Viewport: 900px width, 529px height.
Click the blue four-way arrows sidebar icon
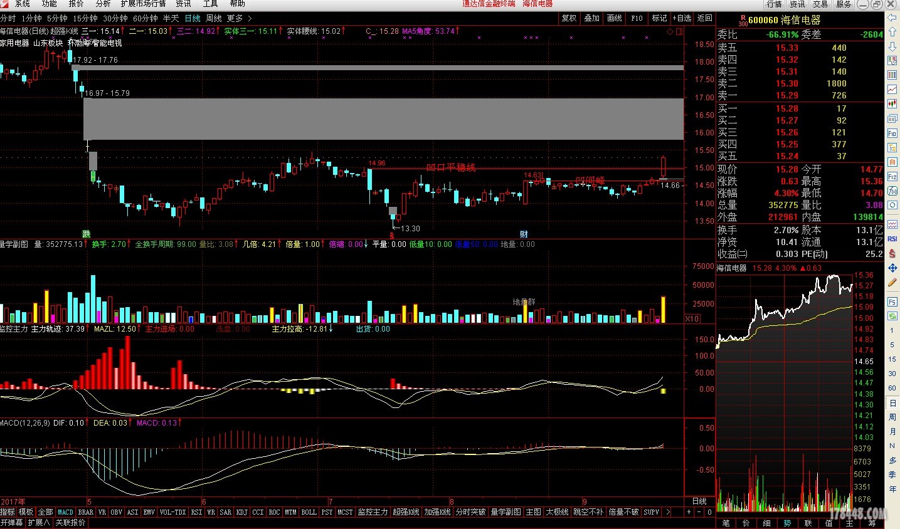pyautogui.click(x=892, y=268)
